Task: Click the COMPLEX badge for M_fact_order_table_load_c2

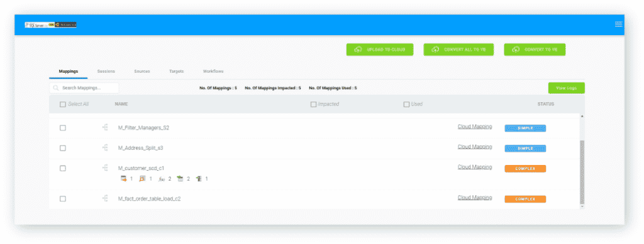Action: coord(525,199)
